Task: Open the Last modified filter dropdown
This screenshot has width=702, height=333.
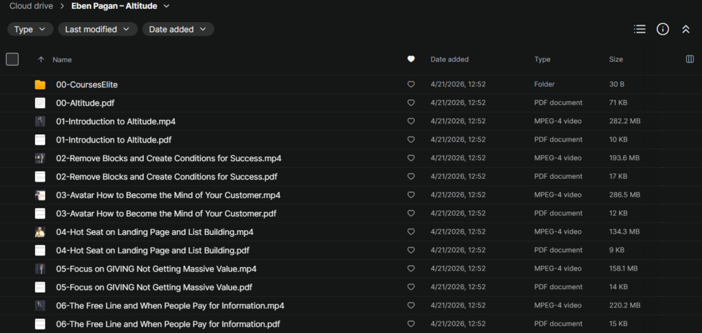Action: [97, 29]
